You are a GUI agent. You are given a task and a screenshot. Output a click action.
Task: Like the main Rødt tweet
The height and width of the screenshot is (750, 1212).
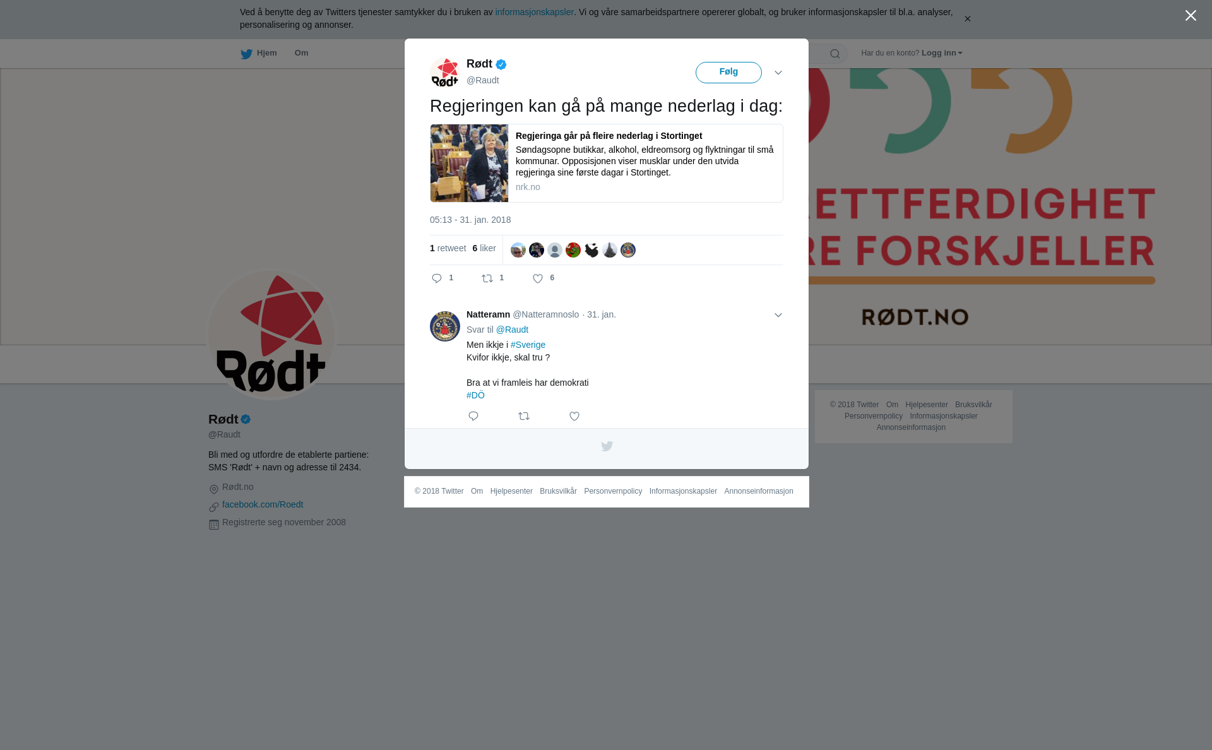tap(543, 278)
